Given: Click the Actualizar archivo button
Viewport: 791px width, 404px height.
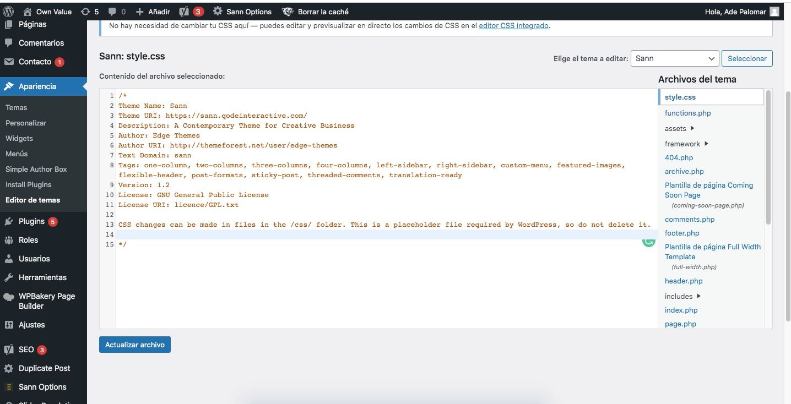Looking at the screenshot, I should tap(135, 345).
